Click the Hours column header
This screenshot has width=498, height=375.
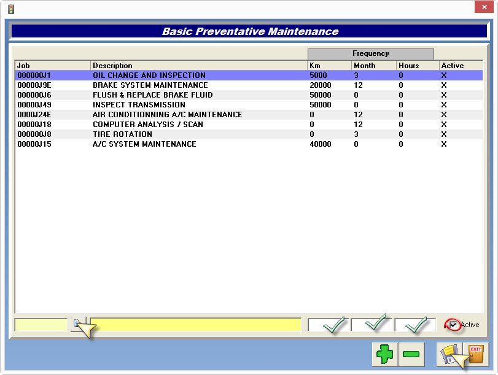tap(418, 66)
